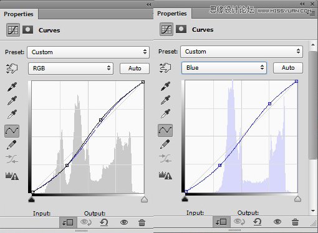Screen dimensions: 318x233
Task: Collapse left panel with double-arrow icon
Action: point(148,4)
